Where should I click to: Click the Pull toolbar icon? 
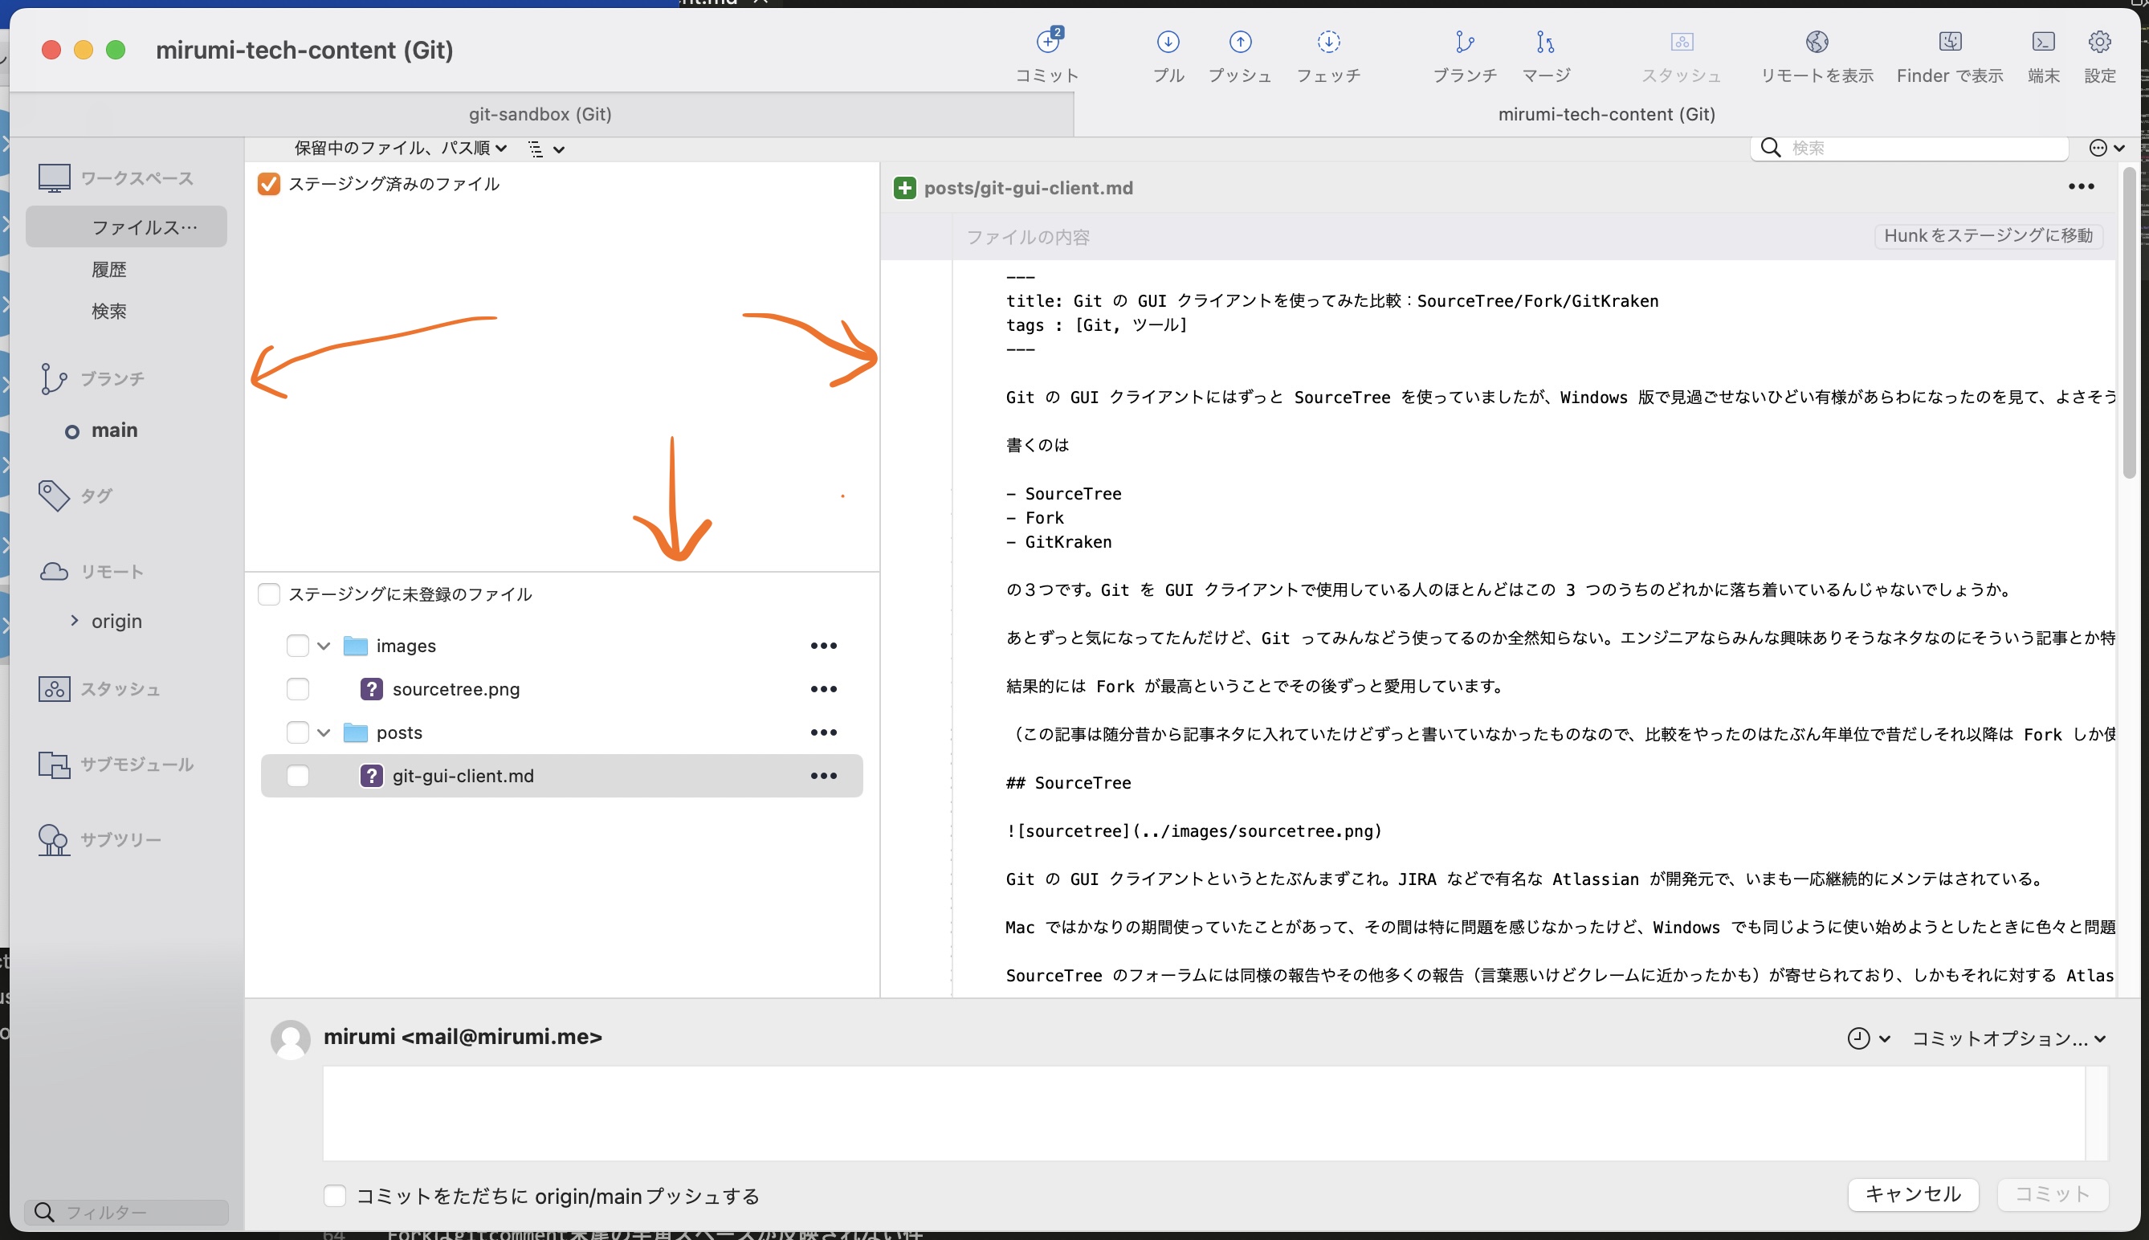coord(1168,43)
